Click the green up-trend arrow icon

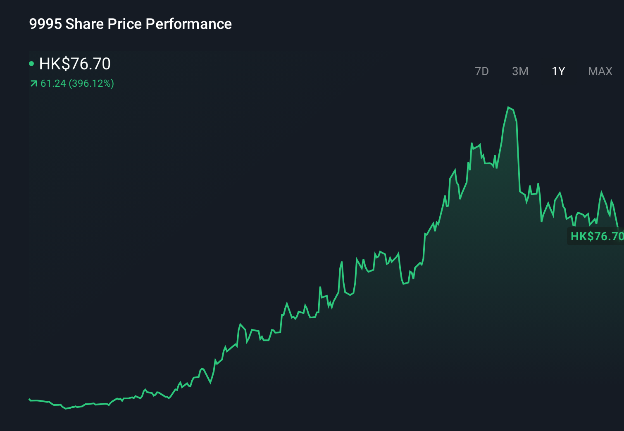pyautogui.click(x=33, y=83)
